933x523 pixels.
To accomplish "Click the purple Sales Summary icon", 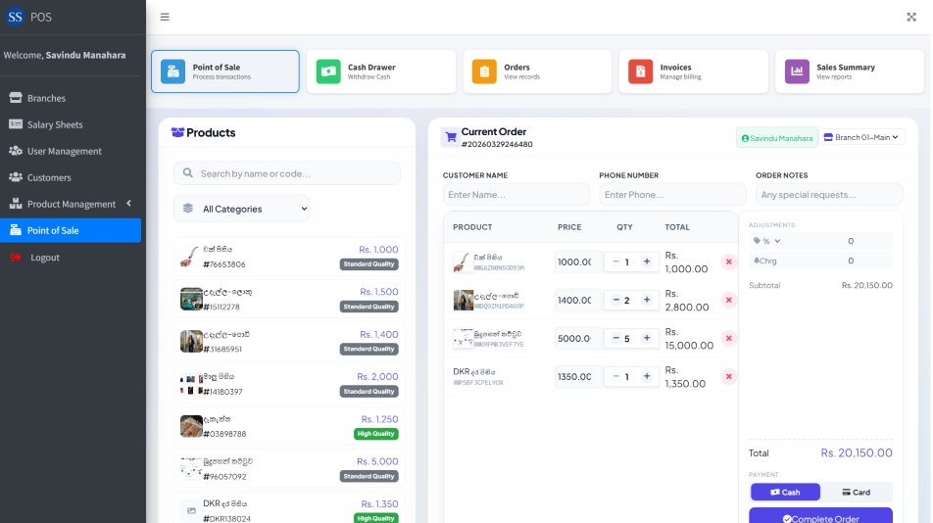I will (x=797, y=71).
